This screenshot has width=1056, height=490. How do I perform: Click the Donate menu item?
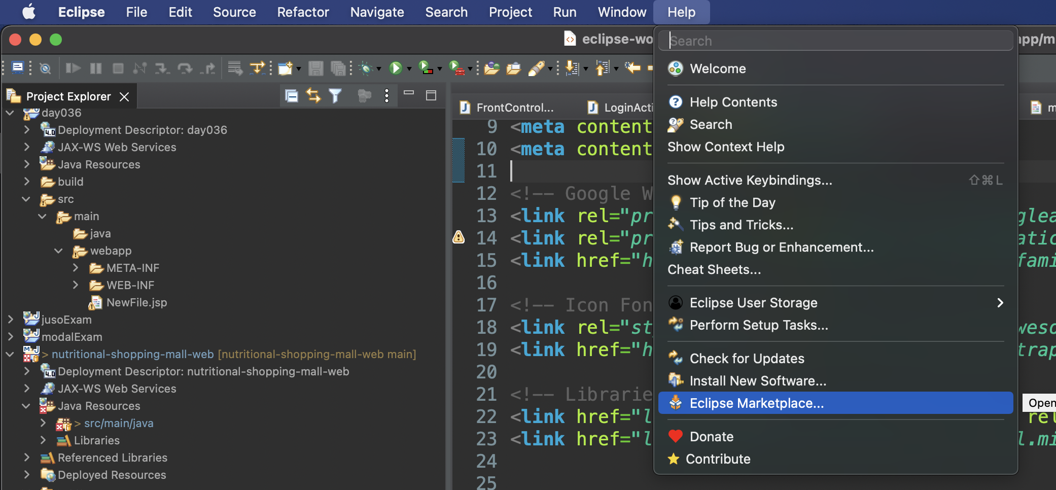835,437
